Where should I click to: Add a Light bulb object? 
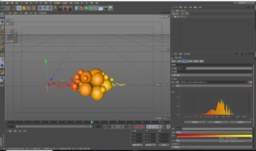111,8
